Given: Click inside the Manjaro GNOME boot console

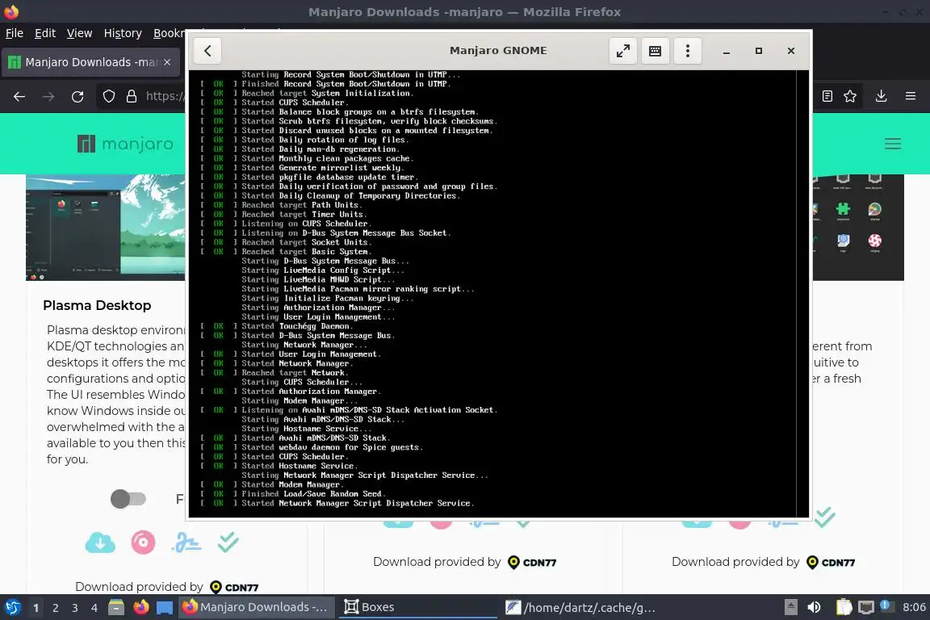Looking at the screenshot, I should point(498,294).
